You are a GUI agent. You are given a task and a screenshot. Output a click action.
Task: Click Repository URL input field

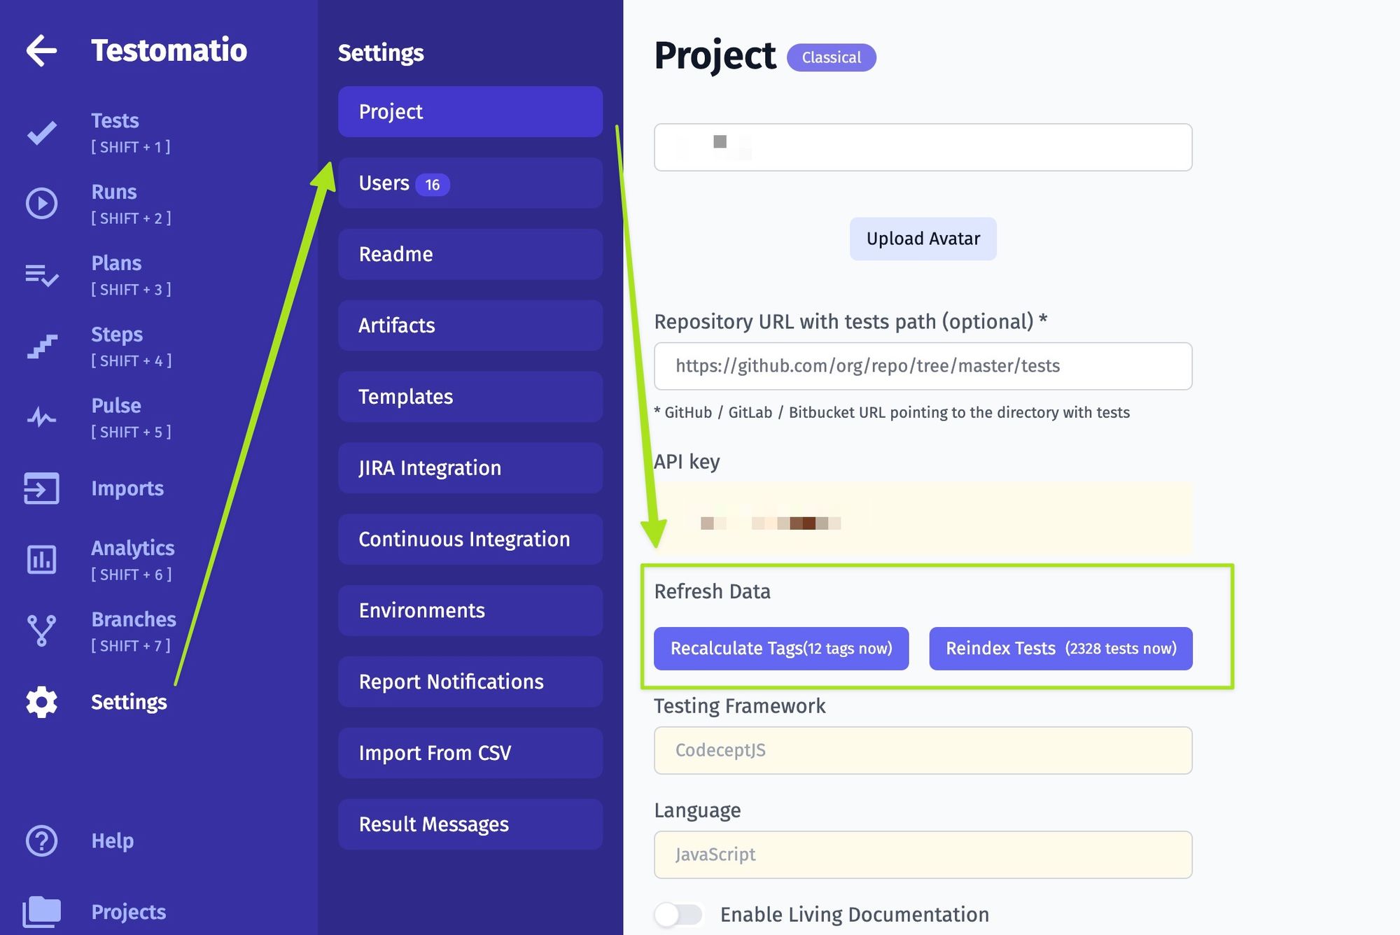coord(923,365)
